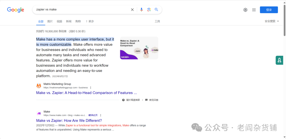This screenshot has width=286, height=139.
Task: Click www.make.com blog URL text
Action: 65,115
